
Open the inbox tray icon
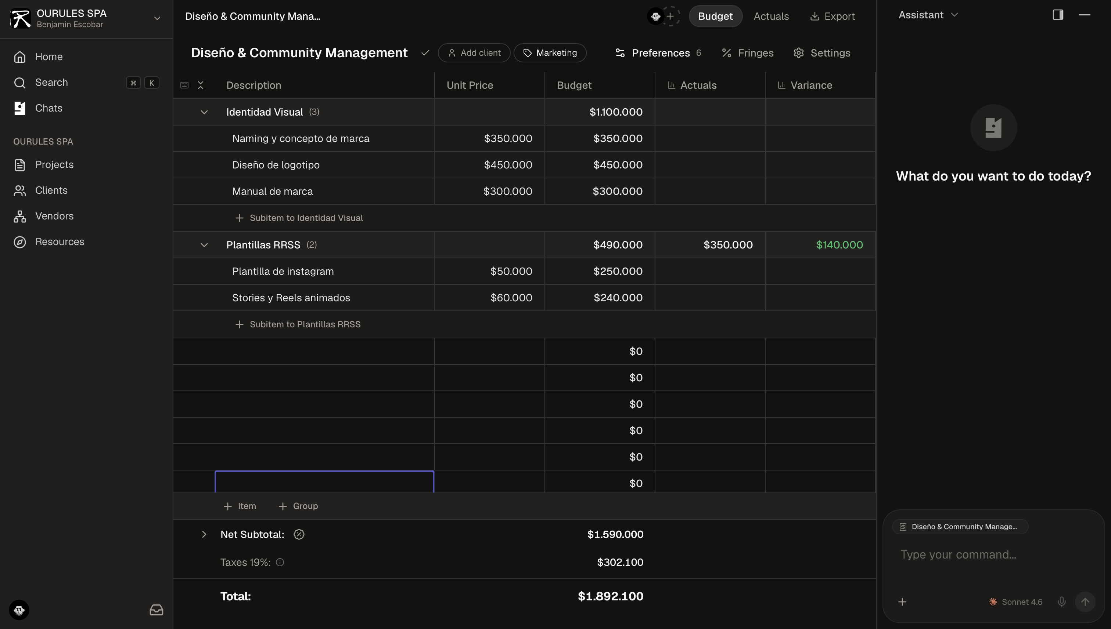tap(156, 610)
